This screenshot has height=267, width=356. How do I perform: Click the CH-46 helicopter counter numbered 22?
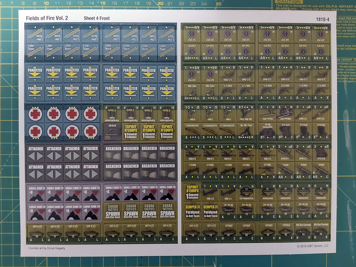coord(286,210)
